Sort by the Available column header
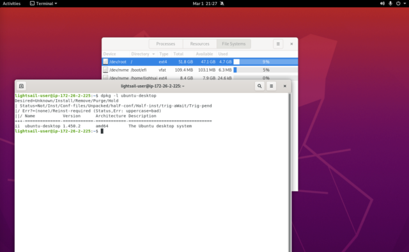Image resolution: width=409 pixels, height=252 pixels. (x=204, y=54)
